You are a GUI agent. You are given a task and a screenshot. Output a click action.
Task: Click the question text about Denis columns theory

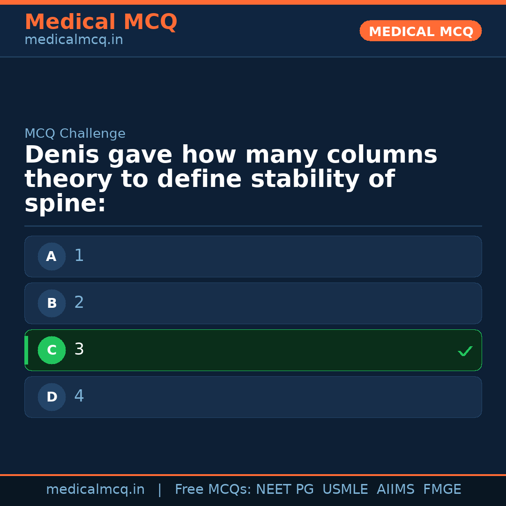click(231, 178)
